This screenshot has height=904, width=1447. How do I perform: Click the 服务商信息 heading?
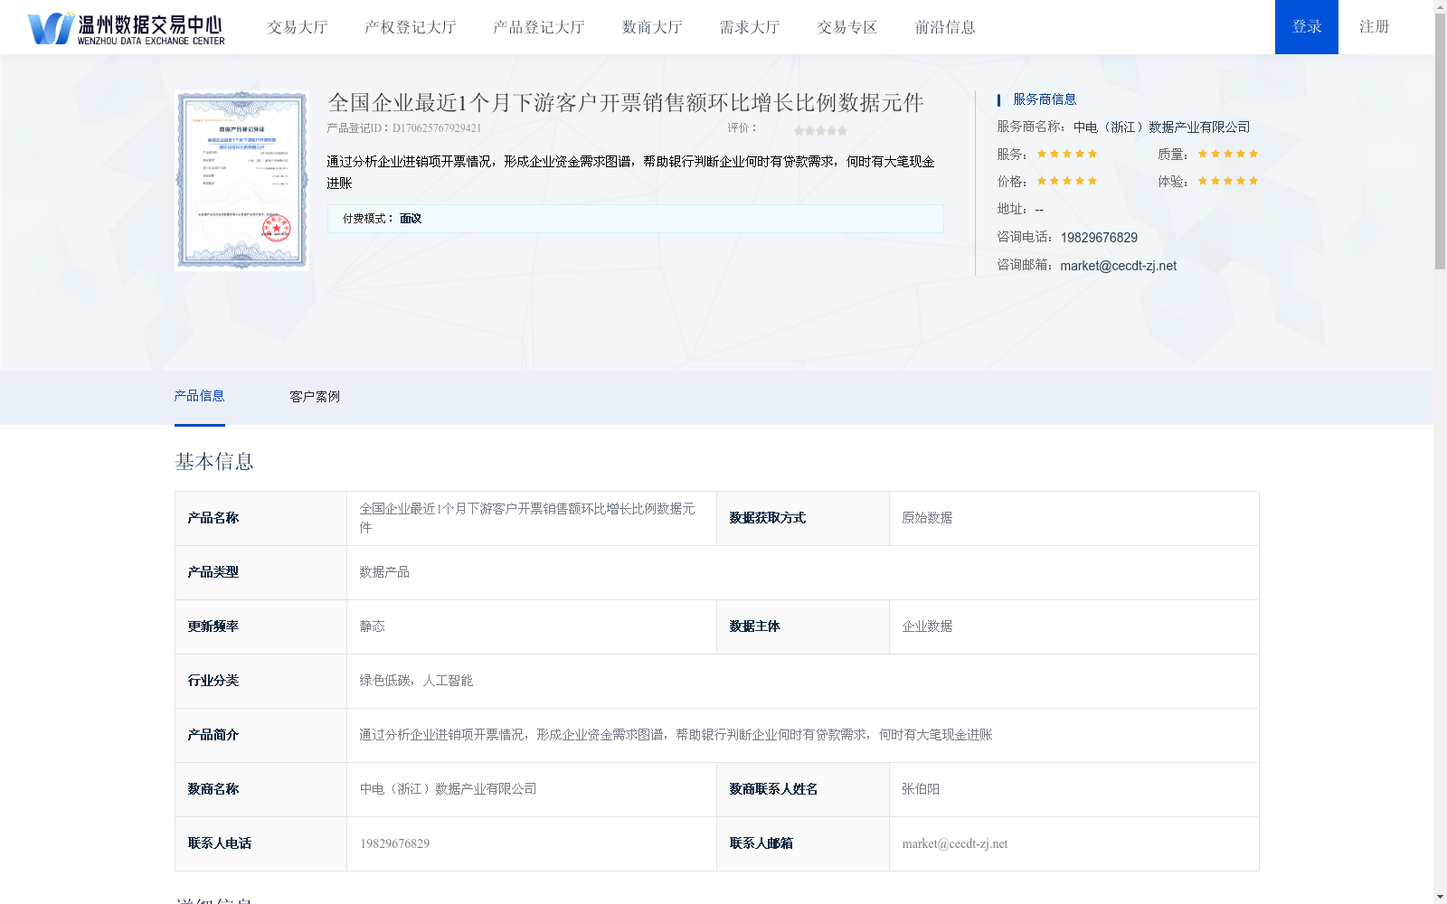[1045, 99]
